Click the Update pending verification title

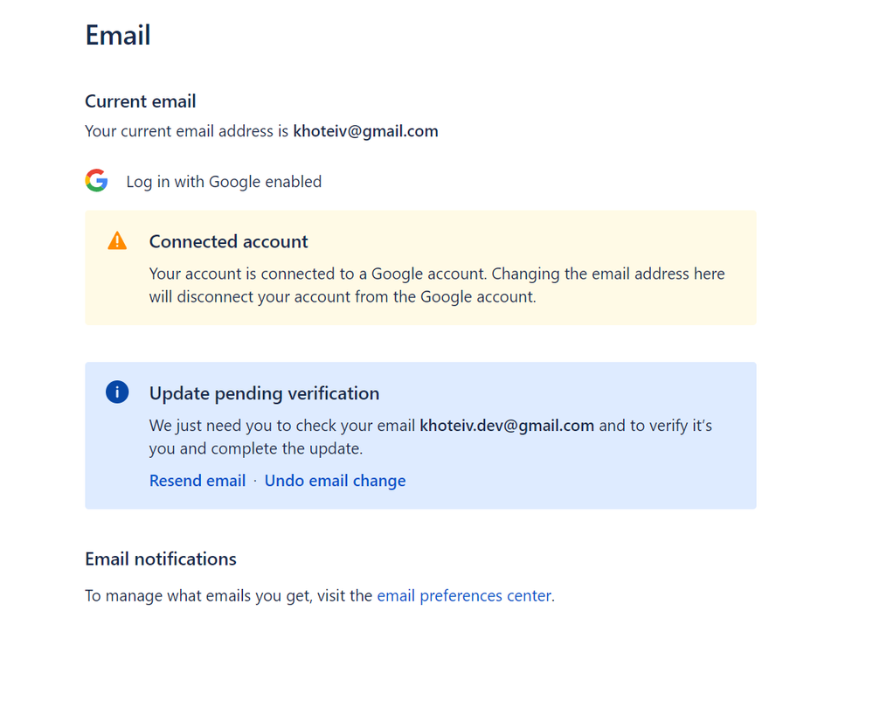coord(264,393)
